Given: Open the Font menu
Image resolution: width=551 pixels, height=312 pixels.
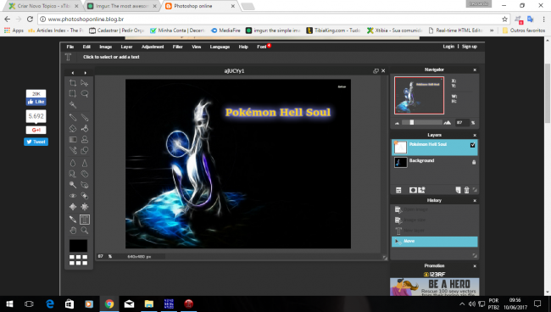Looking at the screenshot, I should click(x=261, y=47).
